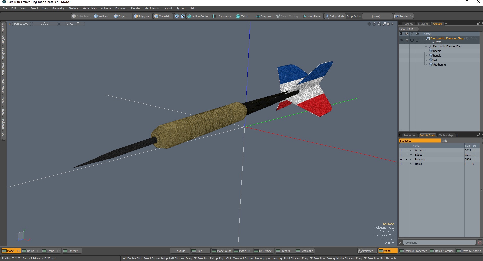Click the WorkPlane tool
Viewport: 483px width, 261px height.
tap(312, 16)
